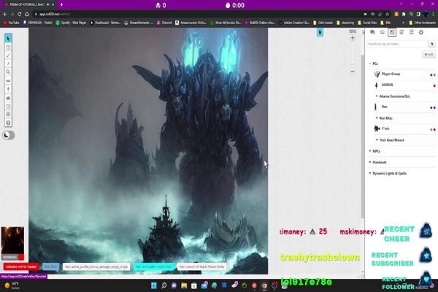Open the StreamElements bookmark
Image resolution: width=438 pixels, height=292 pixels.
pyautogui.click(x=139, y=23)
